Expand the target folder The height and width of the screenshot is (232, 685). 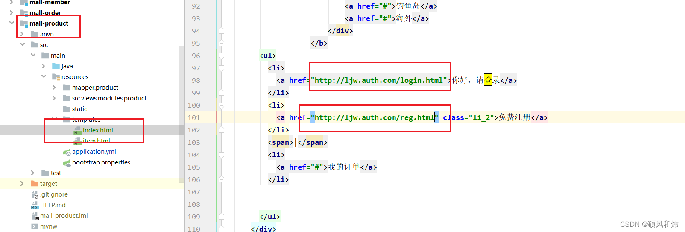tap(22, 183)
